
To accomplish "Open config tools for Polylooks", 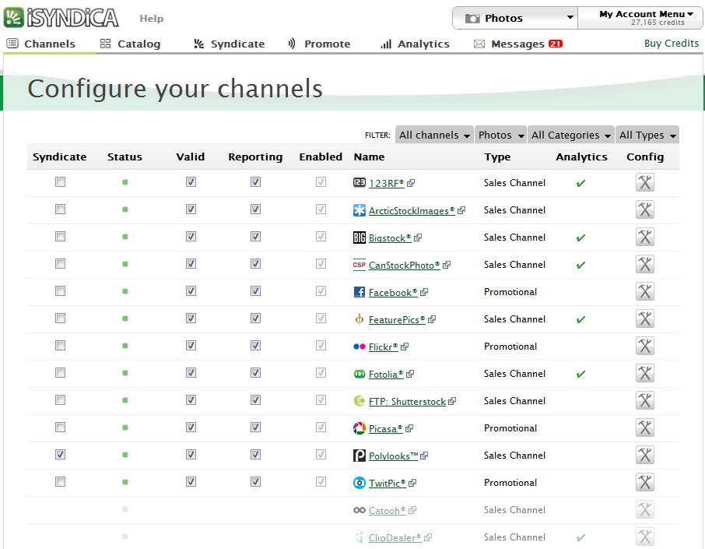I will pos(645,456).
